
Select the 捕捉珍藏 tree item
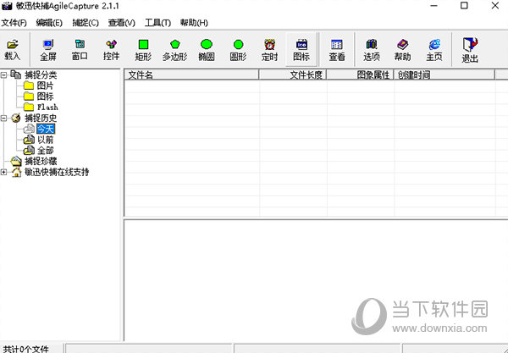(41, 161)
